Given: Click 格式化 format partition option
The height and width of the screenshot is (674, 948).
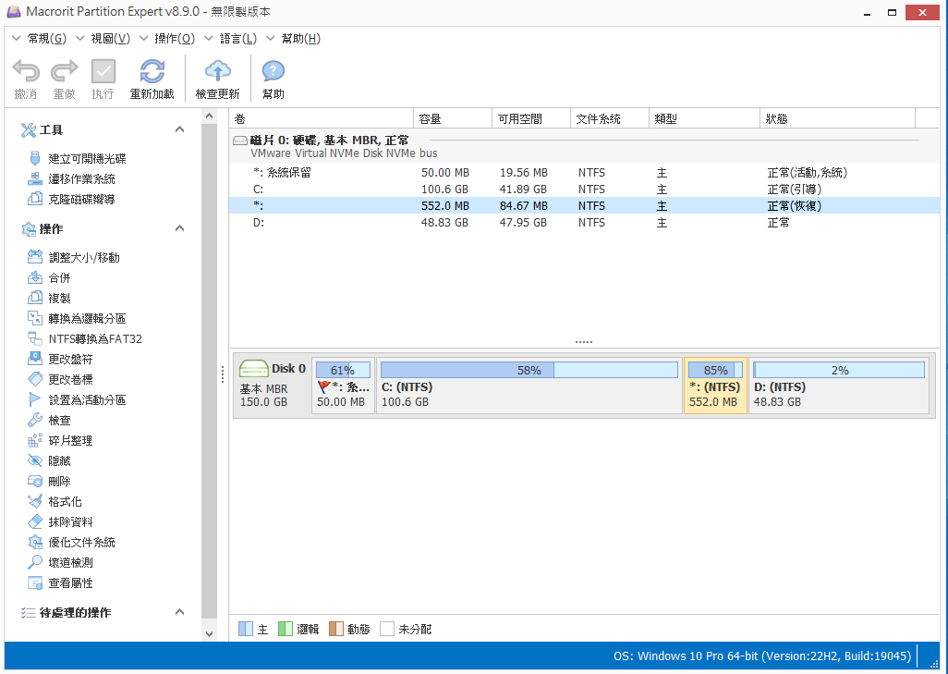Looking at the screenshot, I should pos(65,502).
